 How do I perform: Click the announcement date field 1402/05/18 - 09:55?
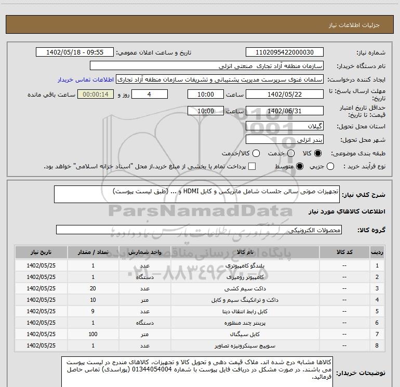(75, 52)
